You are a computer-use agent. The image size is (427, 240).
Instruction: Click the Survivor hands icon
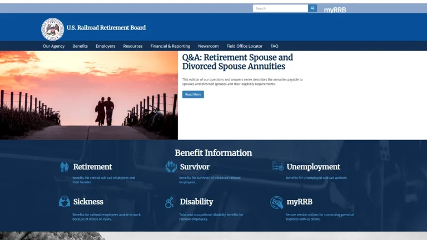(171, 167)
